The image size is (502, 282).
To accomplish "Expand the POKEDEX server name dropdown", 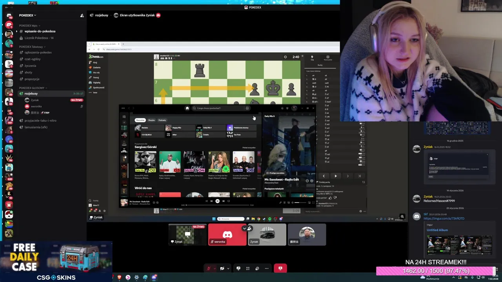I will [27, 15].
